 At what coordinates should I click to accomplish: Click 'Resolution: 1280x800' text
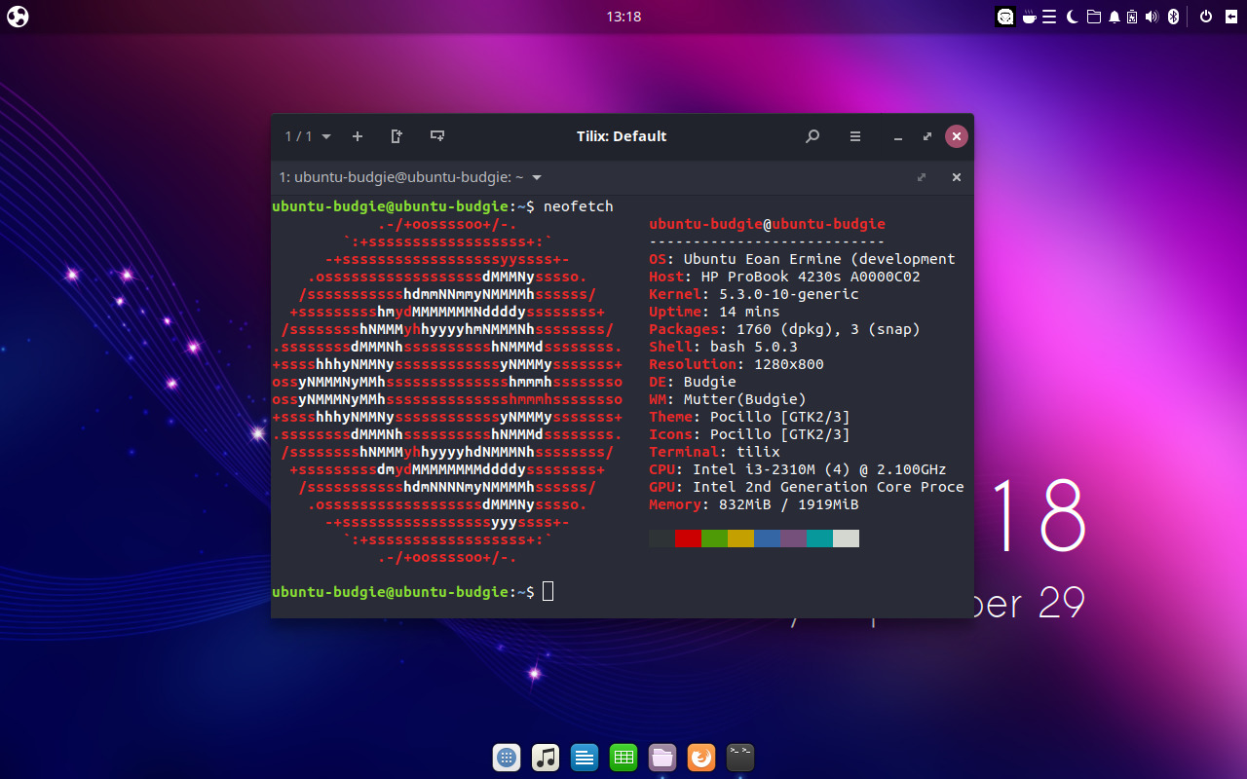click(737, 364)
